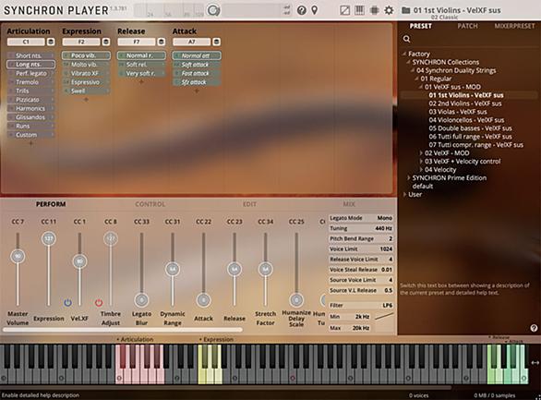Toggle the blue power button for Vel.XF
This screenshot has width=541, height=400.
coord(67,303)
